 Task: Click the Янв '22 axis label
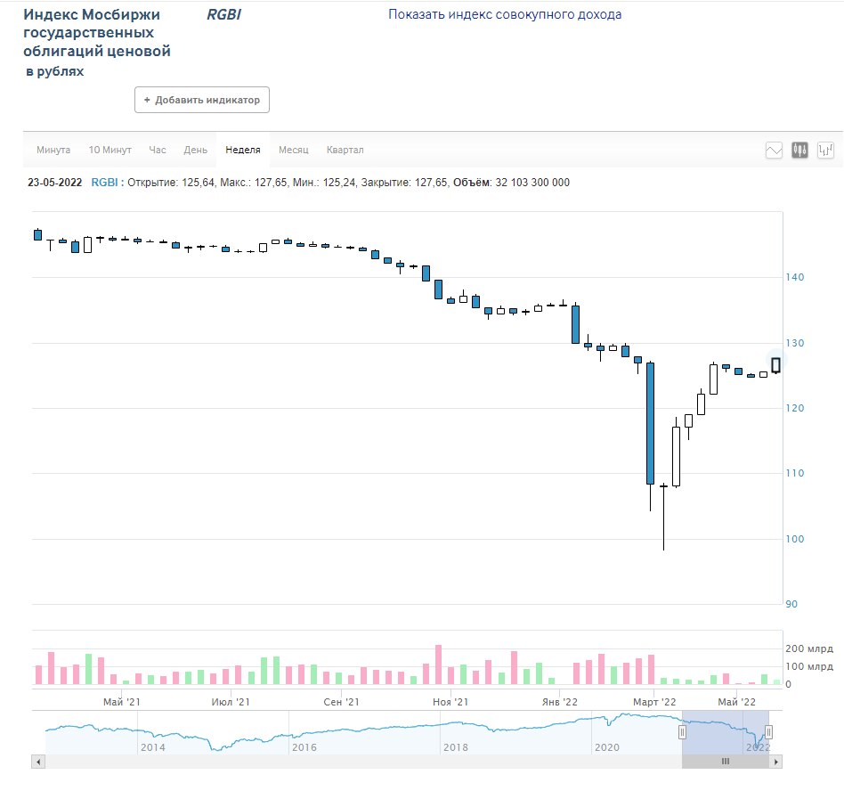(560, 702)
